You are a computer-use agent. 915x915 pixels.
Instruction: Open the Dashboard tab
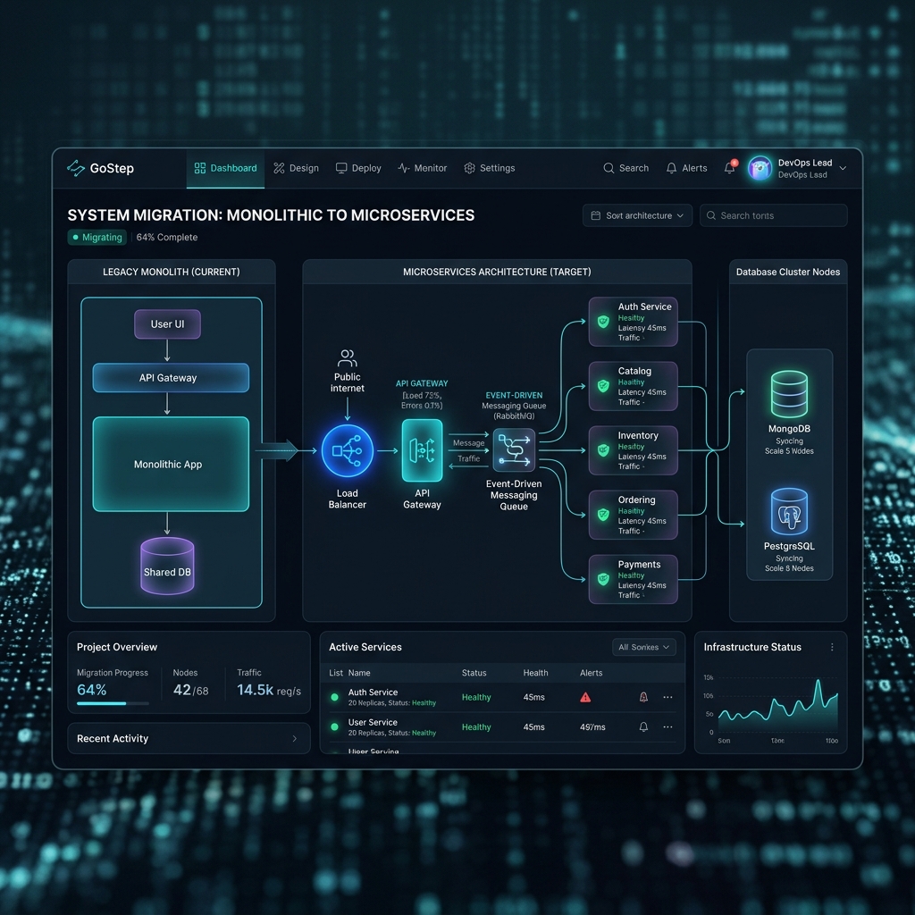click(225, 168)
